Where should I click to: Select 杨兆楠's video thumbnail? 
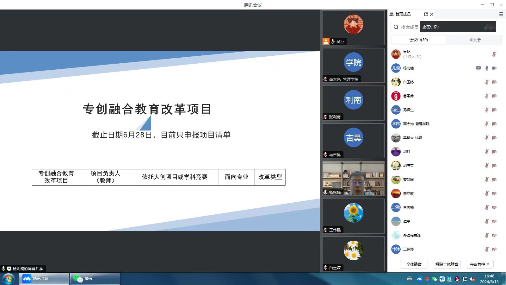[x=353, y=178]
